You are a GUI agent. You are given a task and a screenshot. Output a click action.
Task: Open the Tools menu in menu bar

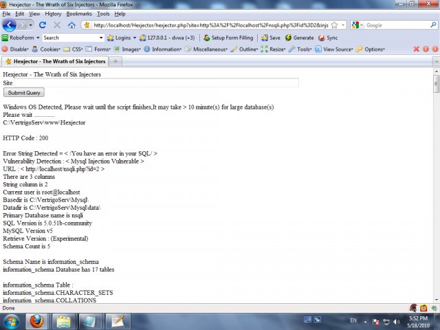[x=103, y=14]
